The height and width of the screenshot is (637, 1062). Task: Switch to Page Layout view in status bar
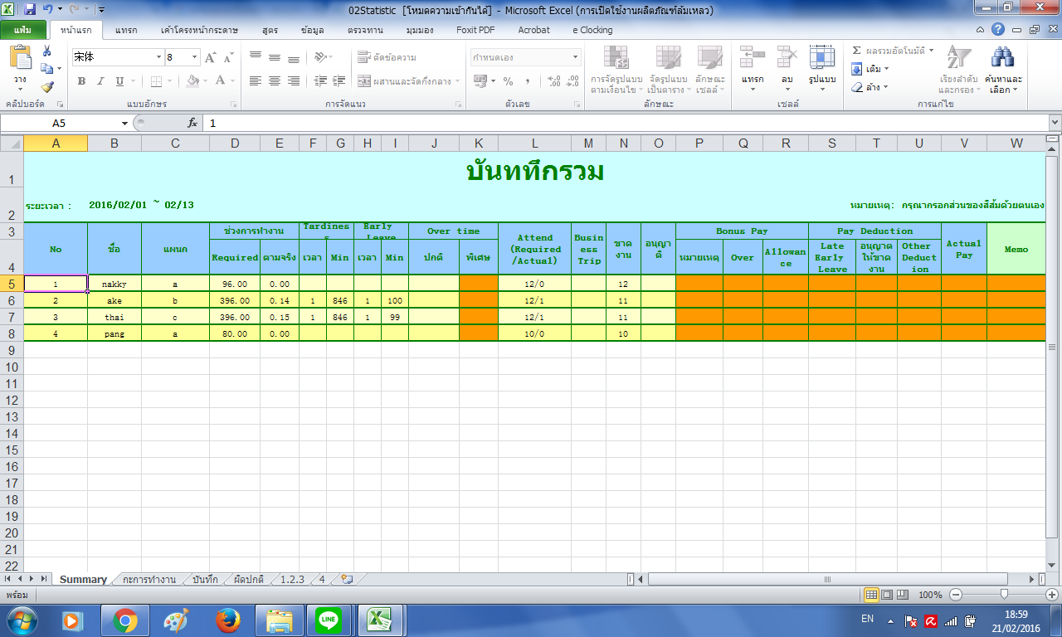click(887, 595)
